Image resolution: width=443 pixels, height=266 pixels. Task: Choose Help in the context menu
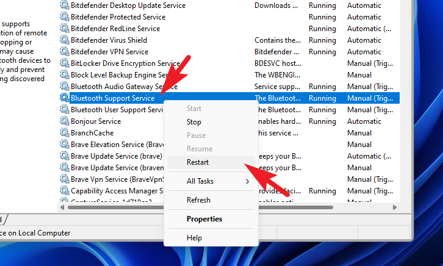click(x=211, y=238)
